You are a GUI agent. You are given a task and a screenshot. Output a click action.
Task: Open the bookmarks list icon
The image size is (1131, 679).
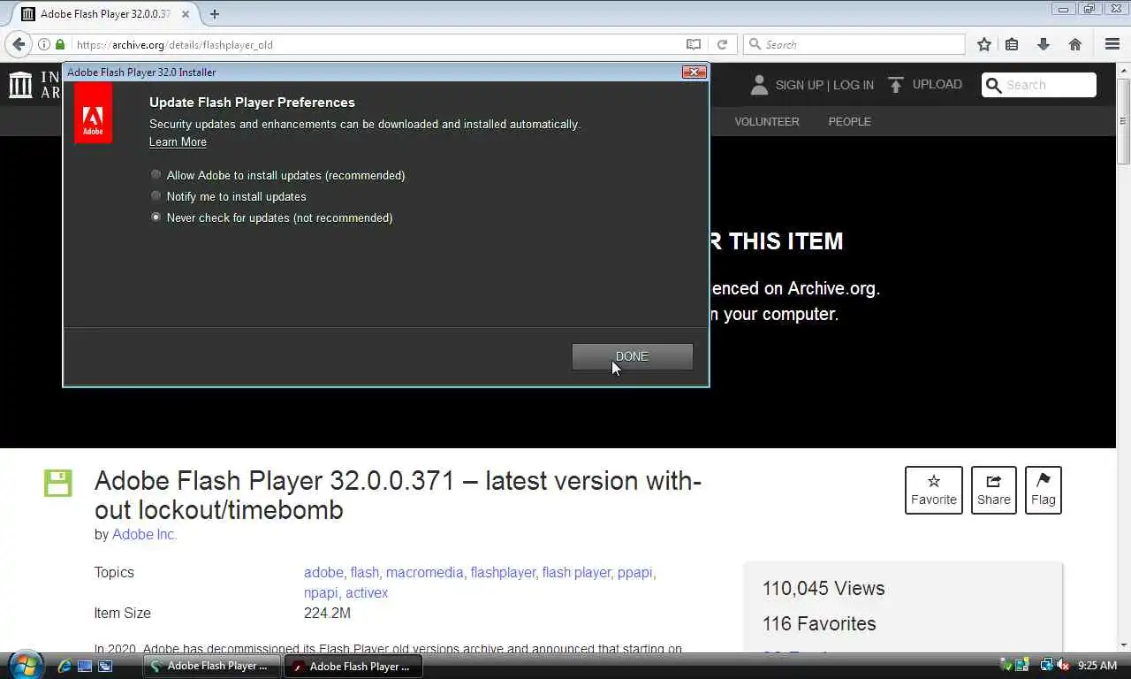click(1012, 44)
